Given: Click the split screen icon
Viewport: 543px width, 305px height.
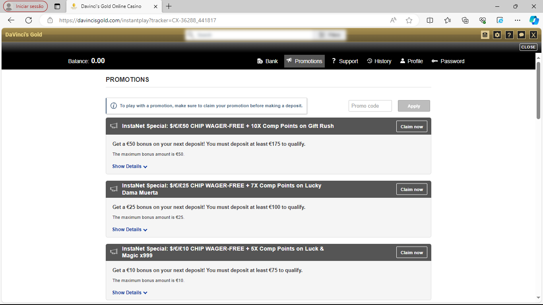Looking at the screenshot, I should [430, 20].
